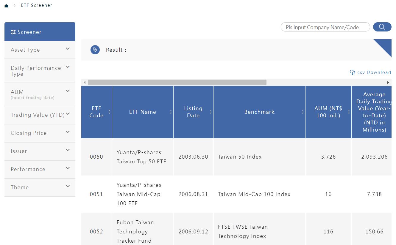Click the ETF Screener breadcrumb link
The image size is (396, 245).
pos(36,5)
